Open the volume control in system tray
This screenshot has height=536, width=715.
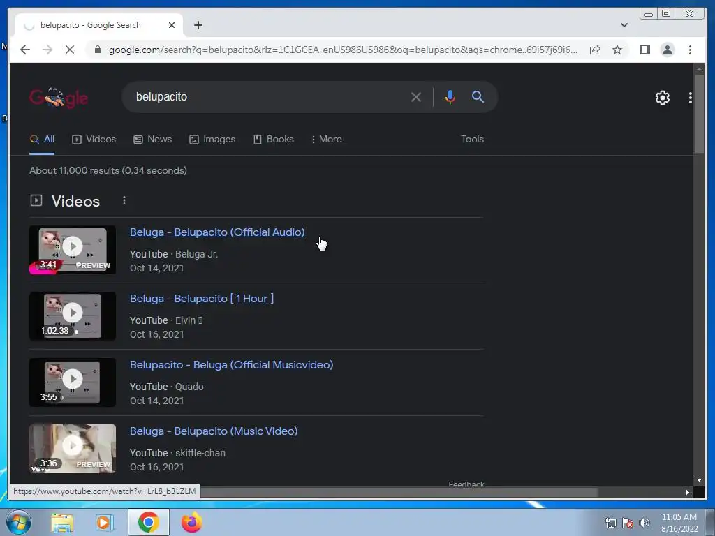(x=644, y=523)
